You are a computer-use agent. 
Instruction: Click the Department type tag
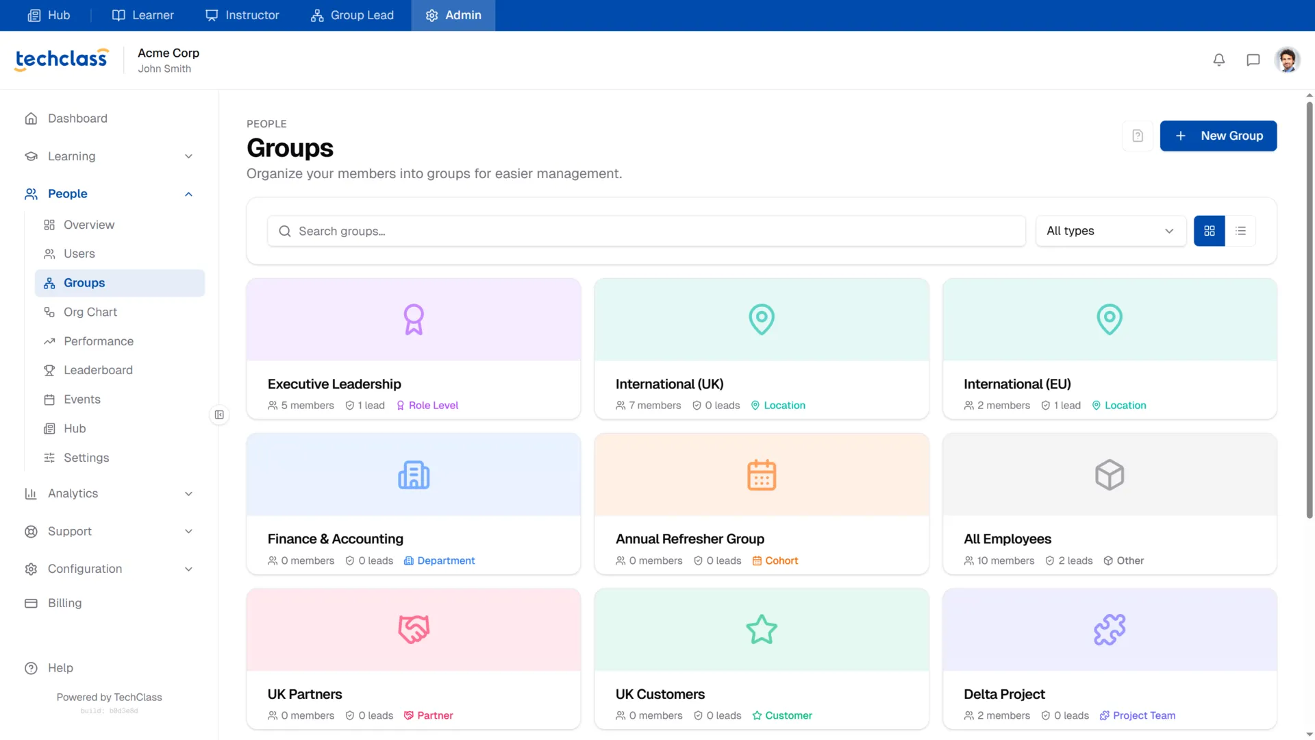439,561
